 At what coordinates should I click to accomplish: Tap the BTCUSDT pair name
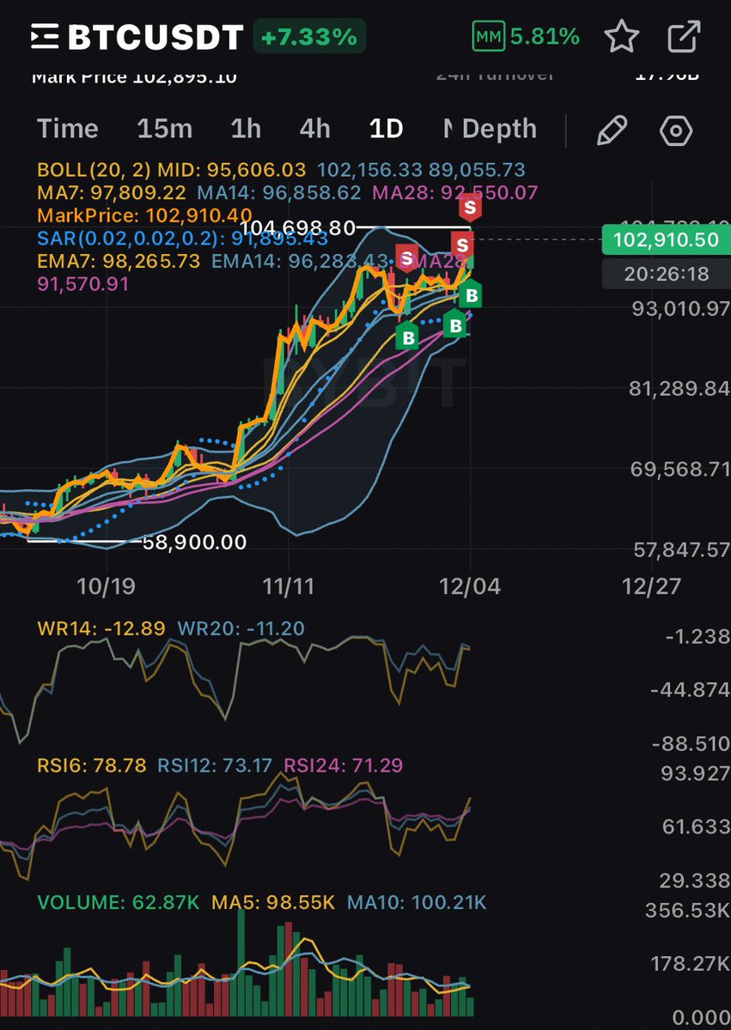tap(155, 36)
